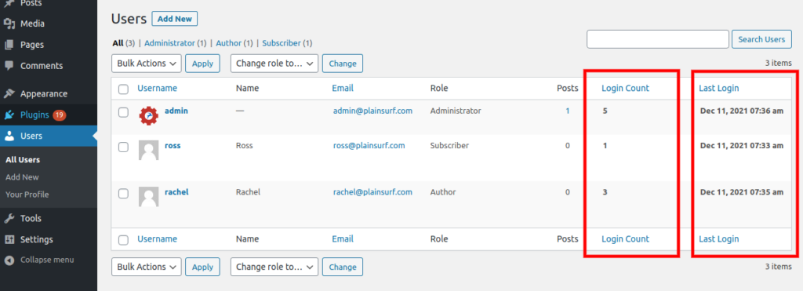Click the Tools wrench icon
The width and height of the screenshot is (803, 291).
coord(9,218)
